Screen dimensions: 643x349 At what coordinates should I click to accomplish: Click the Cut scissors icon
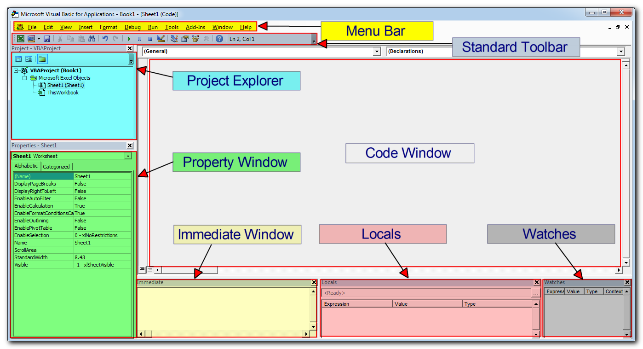60,39
